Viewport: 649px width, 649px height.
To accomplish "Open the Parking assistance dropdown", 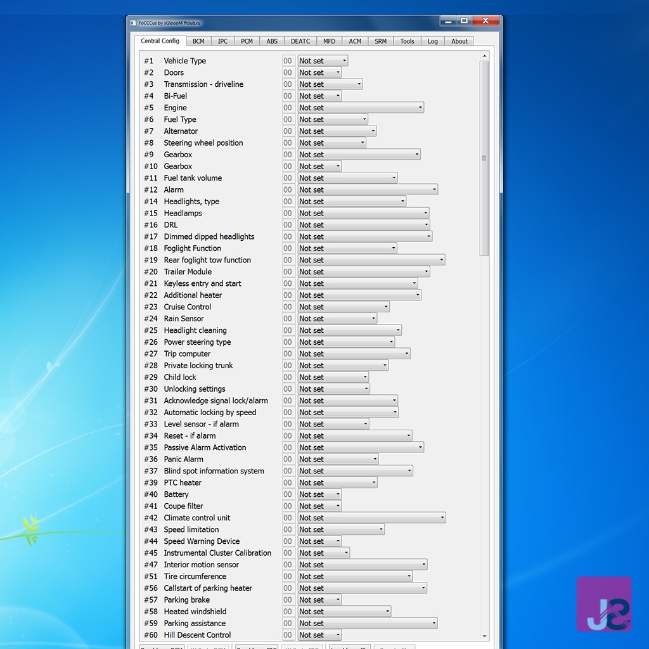I will pyautogui.click(x=368, y=624).
